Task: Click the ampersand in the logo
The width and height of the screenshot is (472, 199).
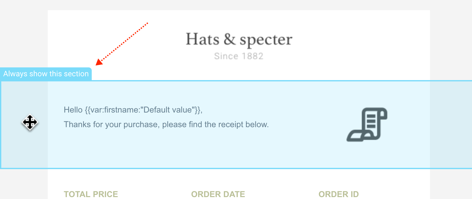Action: pos(229,40)
